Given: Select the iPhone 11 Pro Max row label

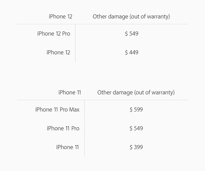Looking at the screenshot, I should click(57, 109).
